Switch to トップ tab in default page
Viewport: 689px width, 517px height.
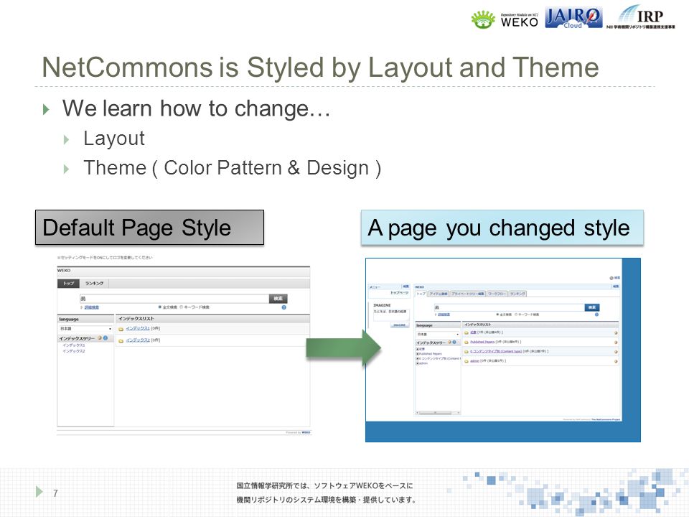[68, 284]
